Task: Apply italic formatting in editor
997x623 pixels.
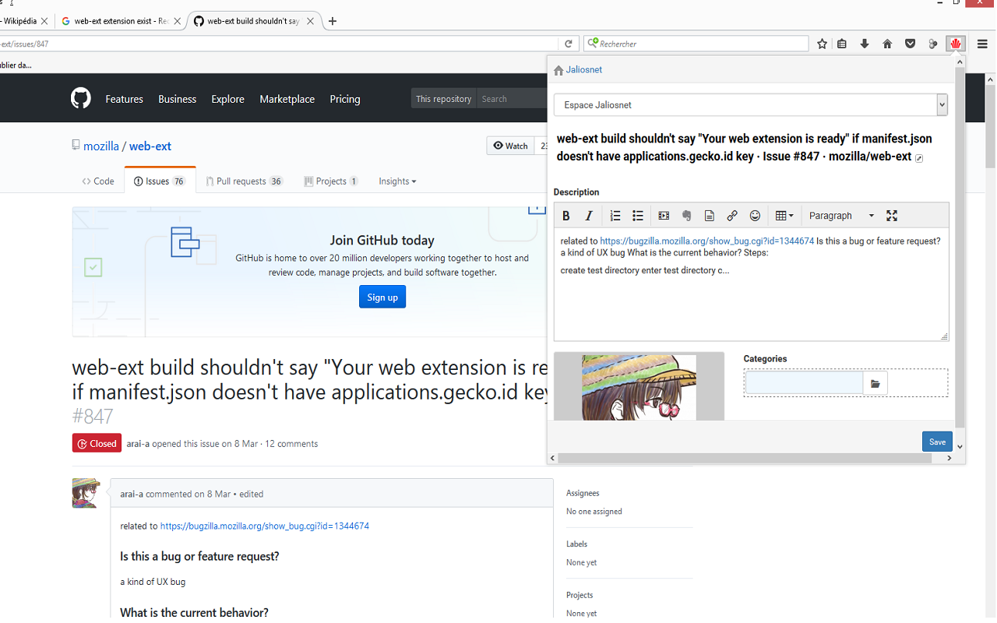Action: pyautogui.click(x=589, y=216)
